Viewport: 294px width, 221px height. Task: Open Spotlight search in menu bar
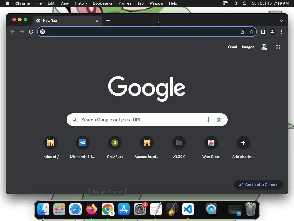point(235,3)
